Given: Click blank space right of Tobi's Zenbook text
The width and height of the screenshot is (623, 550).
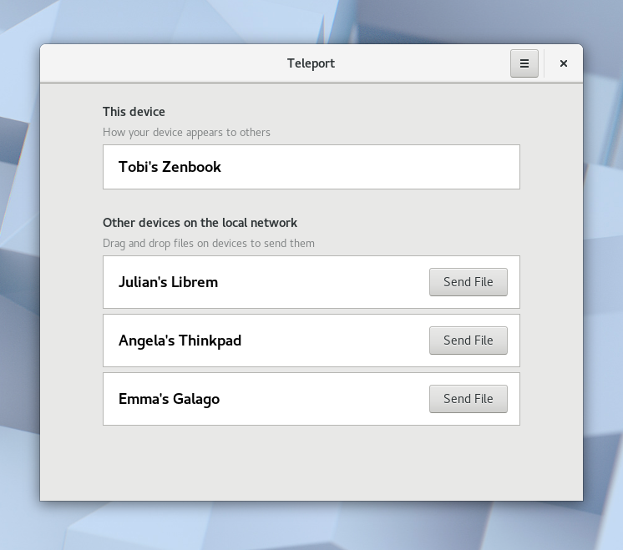Looking at the screenshot, I should tap(376, 167).
